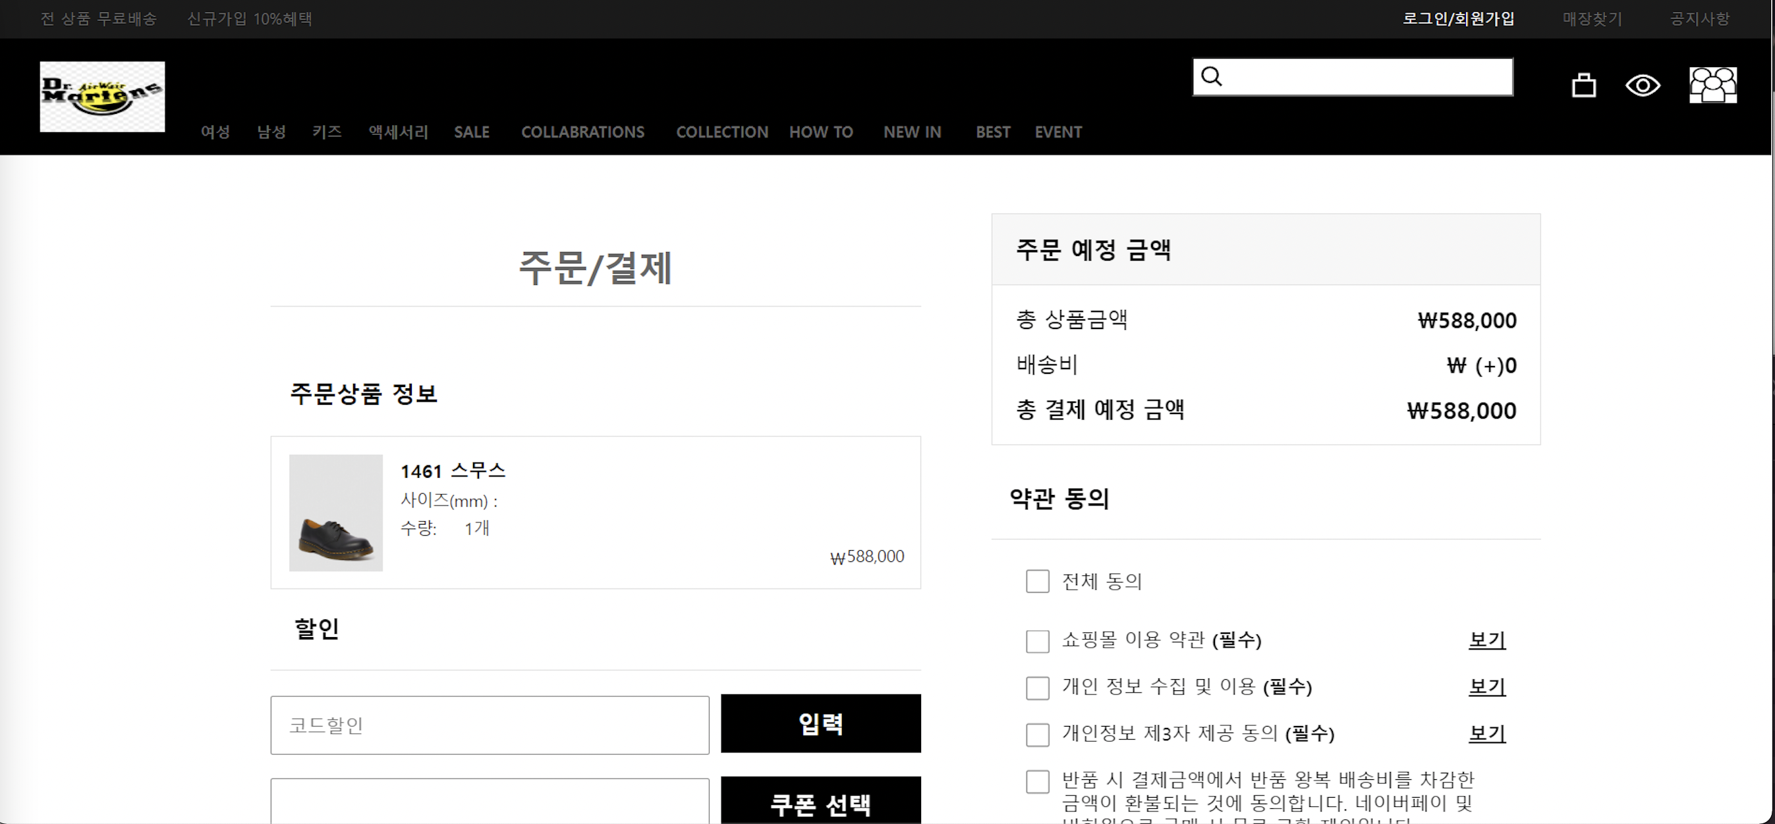Image resolution: width=1775 pixels, height=824 pixels.
Task: Open the 여성 menu
Action: coord(215,132)
